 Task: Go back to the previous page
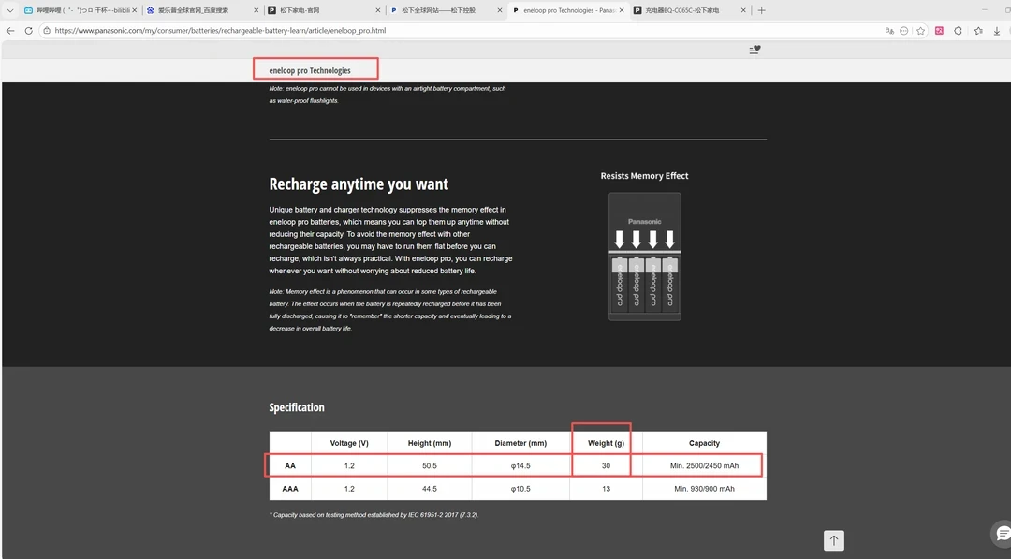pyautogui.click(x=10, y=30)
